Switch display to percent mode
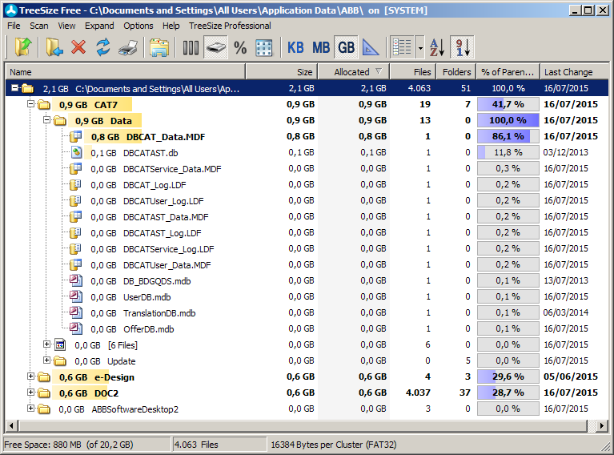 pyautogui.click(x=240, y=48)
